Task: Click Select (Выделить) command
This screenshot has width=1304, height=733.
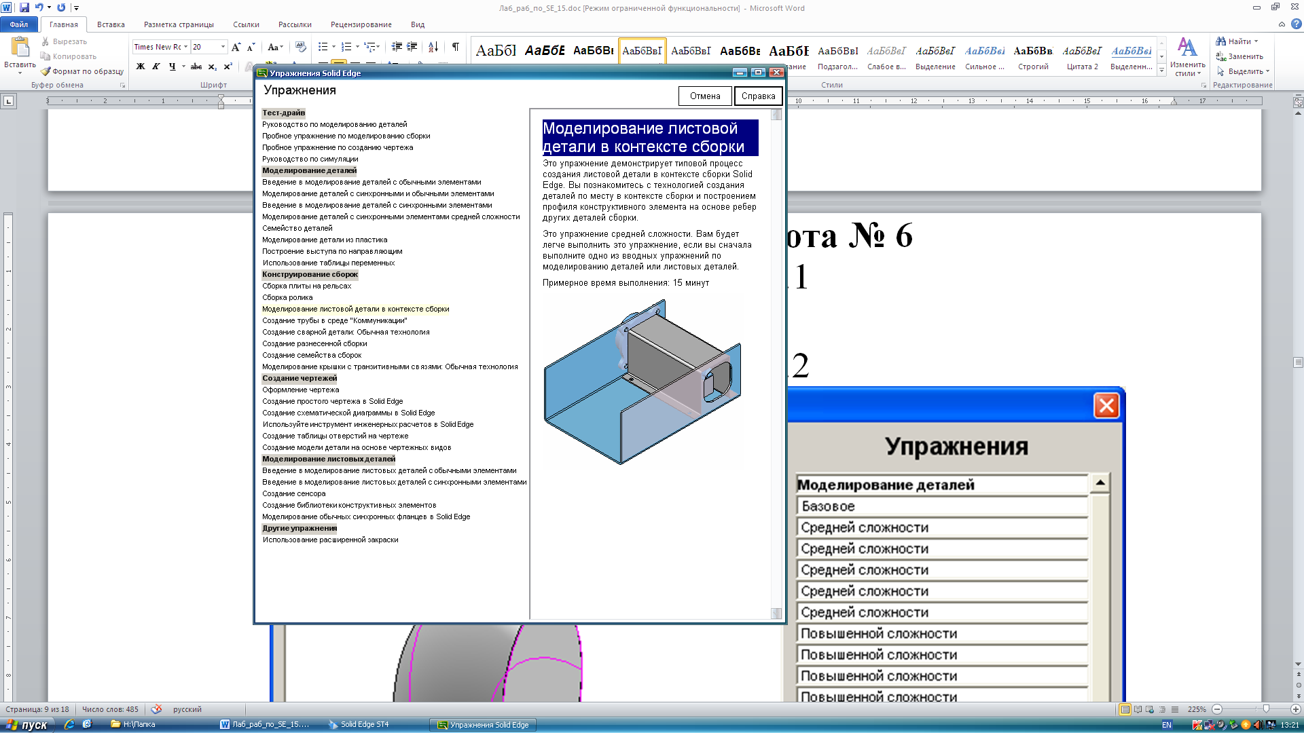Action: pyautogui.click(x=1242, y=71)
